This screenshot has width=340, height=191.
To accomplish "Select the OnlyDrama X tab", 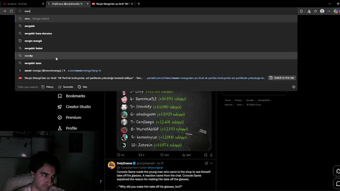I will tap(68, 4).
